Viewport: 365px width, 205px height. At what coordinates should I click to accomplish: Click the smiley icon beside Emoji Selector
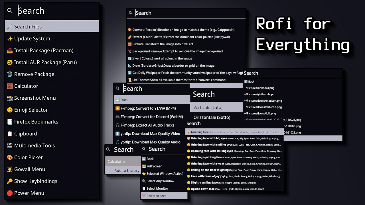coord(10,110)
